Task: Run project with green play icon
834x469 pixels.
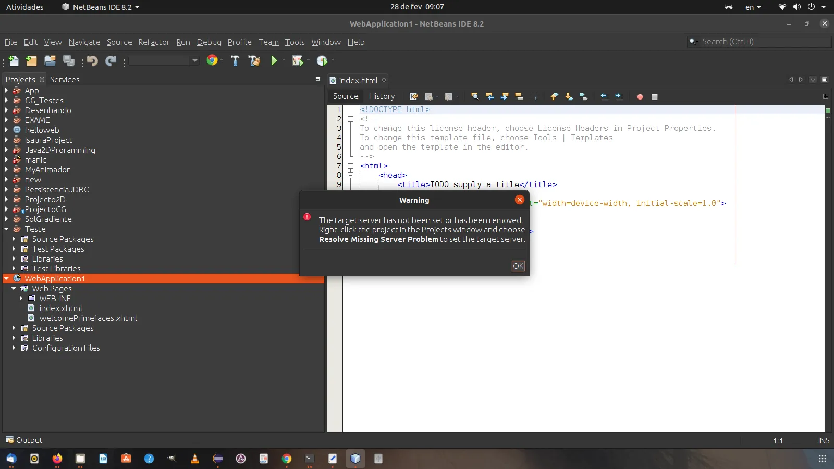Action: (274, 61)
